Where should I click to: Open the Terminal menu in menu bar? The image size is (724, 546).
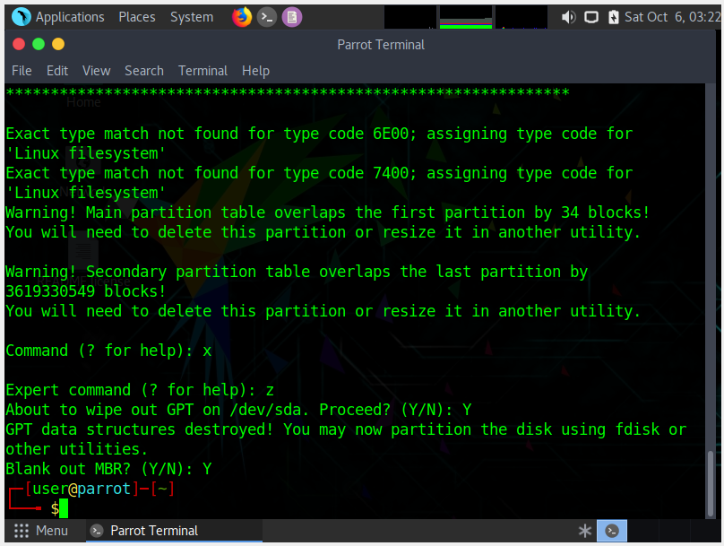pyautogui.click(x=203, y=71)
